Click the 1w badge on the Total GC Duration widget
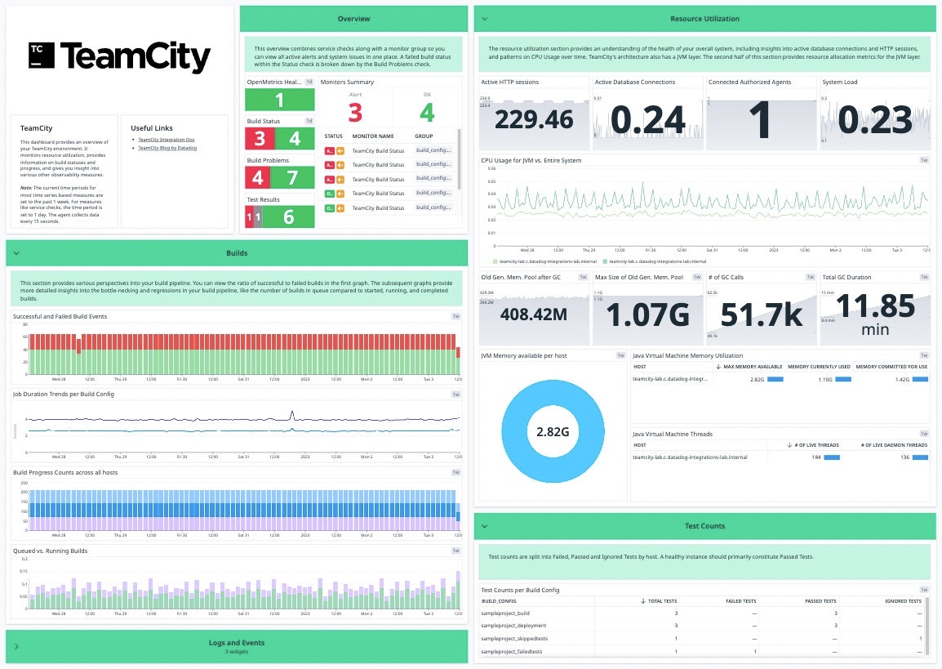The image size is (942, 669). pos(923,277)
